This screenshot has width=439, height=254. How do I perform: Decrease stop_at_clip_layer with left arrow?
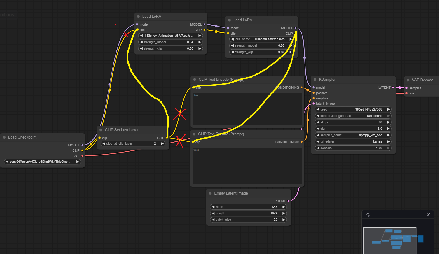click(104, 144)
